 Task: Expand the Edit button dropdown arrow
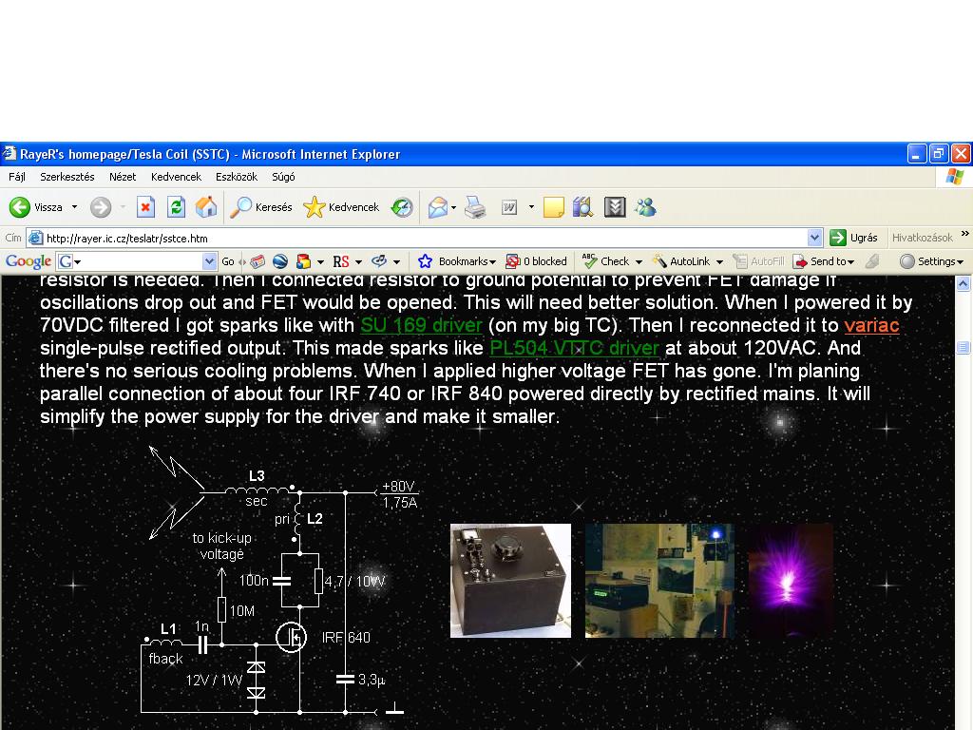(531, 207)
